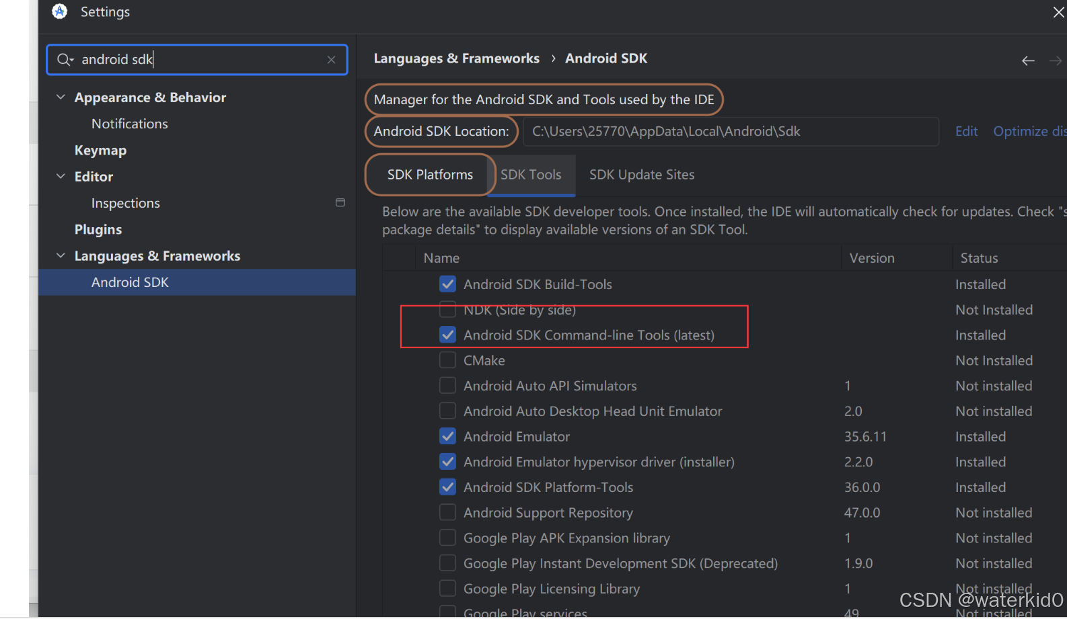
Task: Click the Optimize disk space link
Action: (x=1029, y=131)
